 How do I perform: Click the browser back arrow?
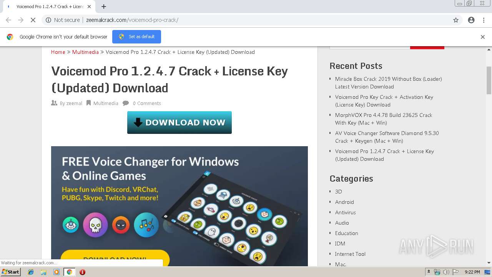point(8,20)
